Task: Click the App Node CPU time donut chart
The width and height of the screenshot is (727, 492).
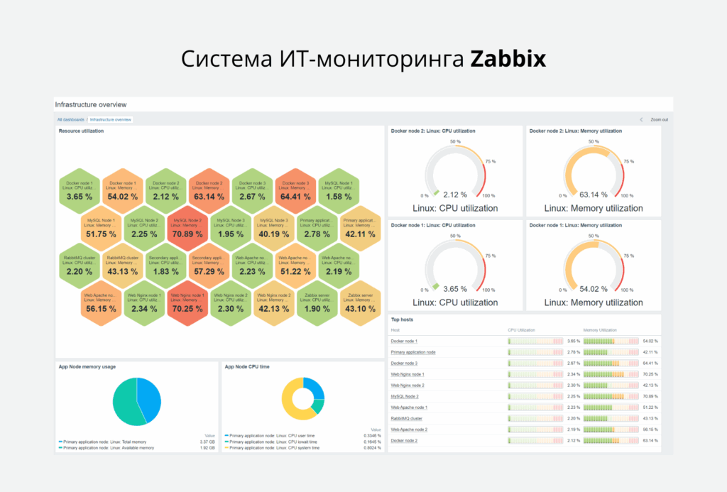Action: [302, 399]
